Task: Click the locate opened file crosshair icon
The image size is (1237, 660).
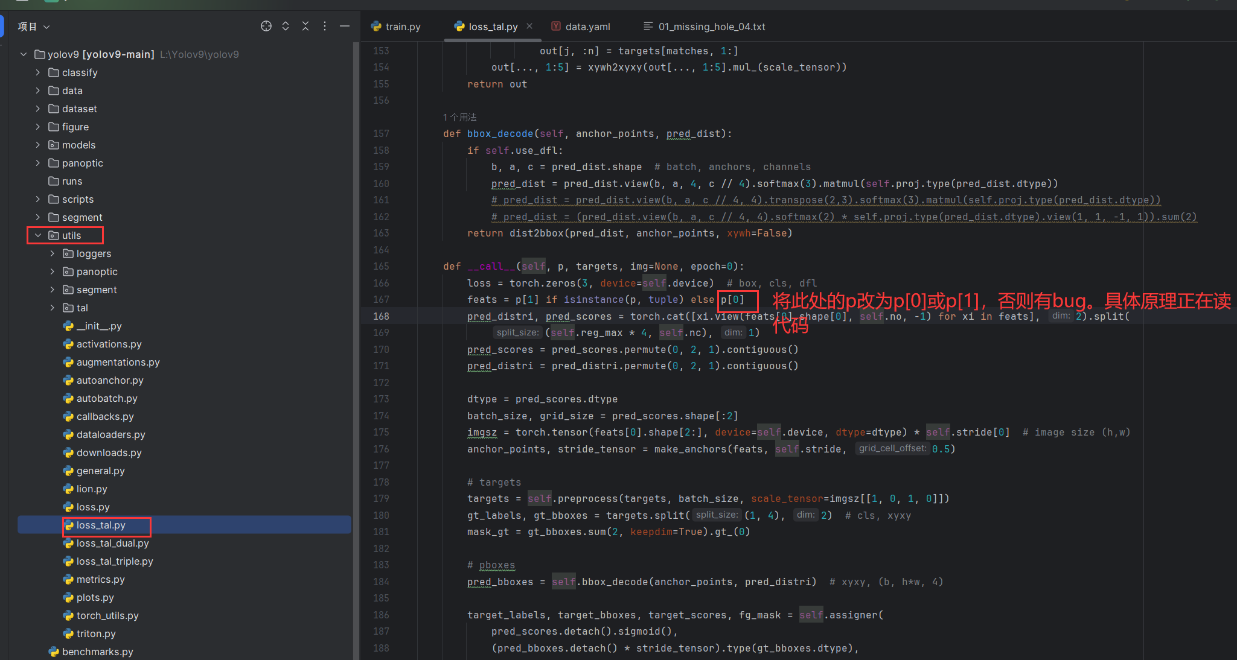Action: tap(266, 26)
